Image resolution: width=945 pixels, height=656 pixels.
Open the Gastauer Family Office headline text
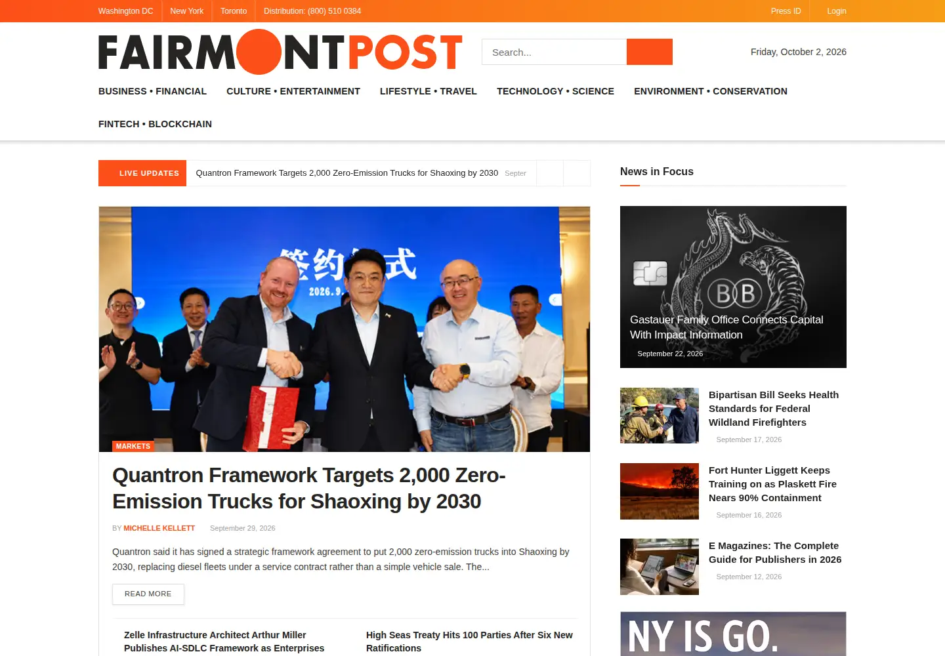[726, 327]
